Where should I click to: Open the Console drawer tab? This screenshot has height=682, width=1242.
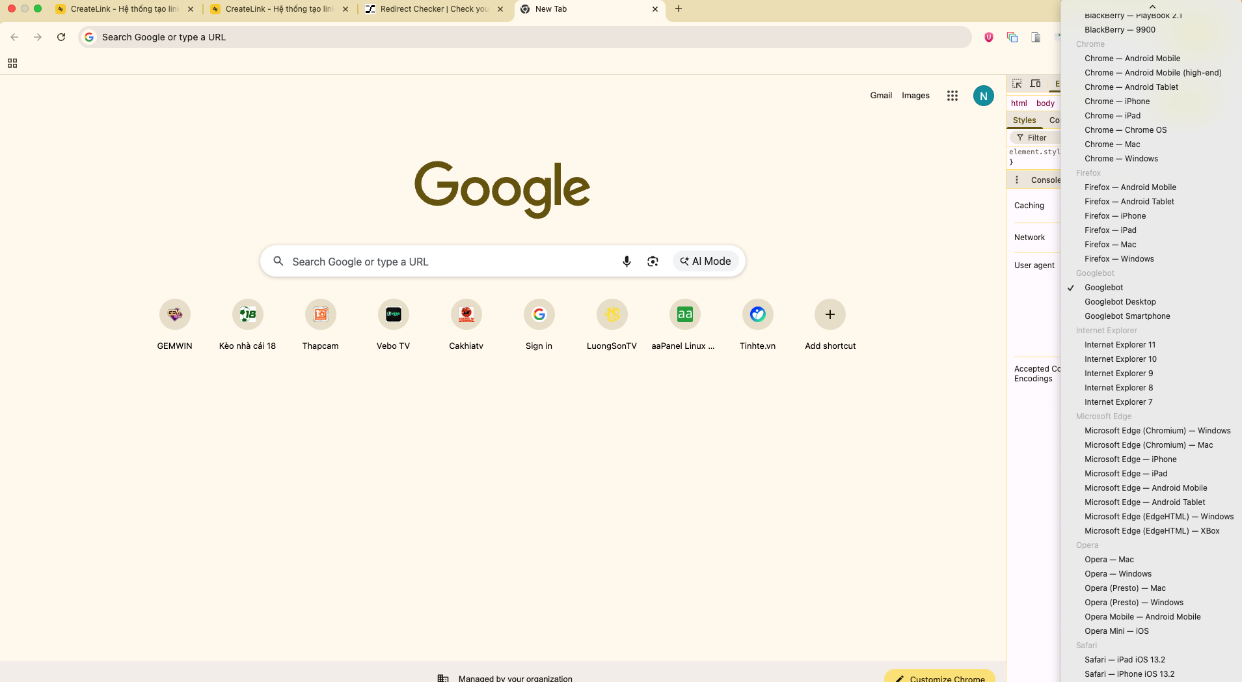click(x=1045, y=180)
